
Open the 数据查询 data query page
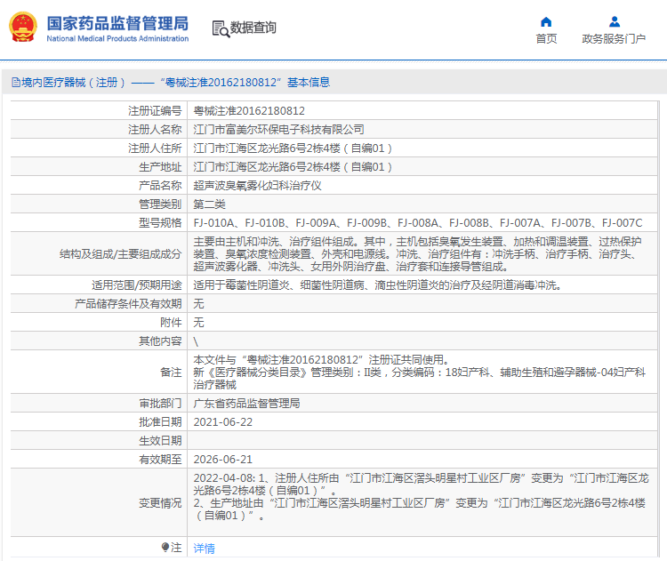coord(253,28)
